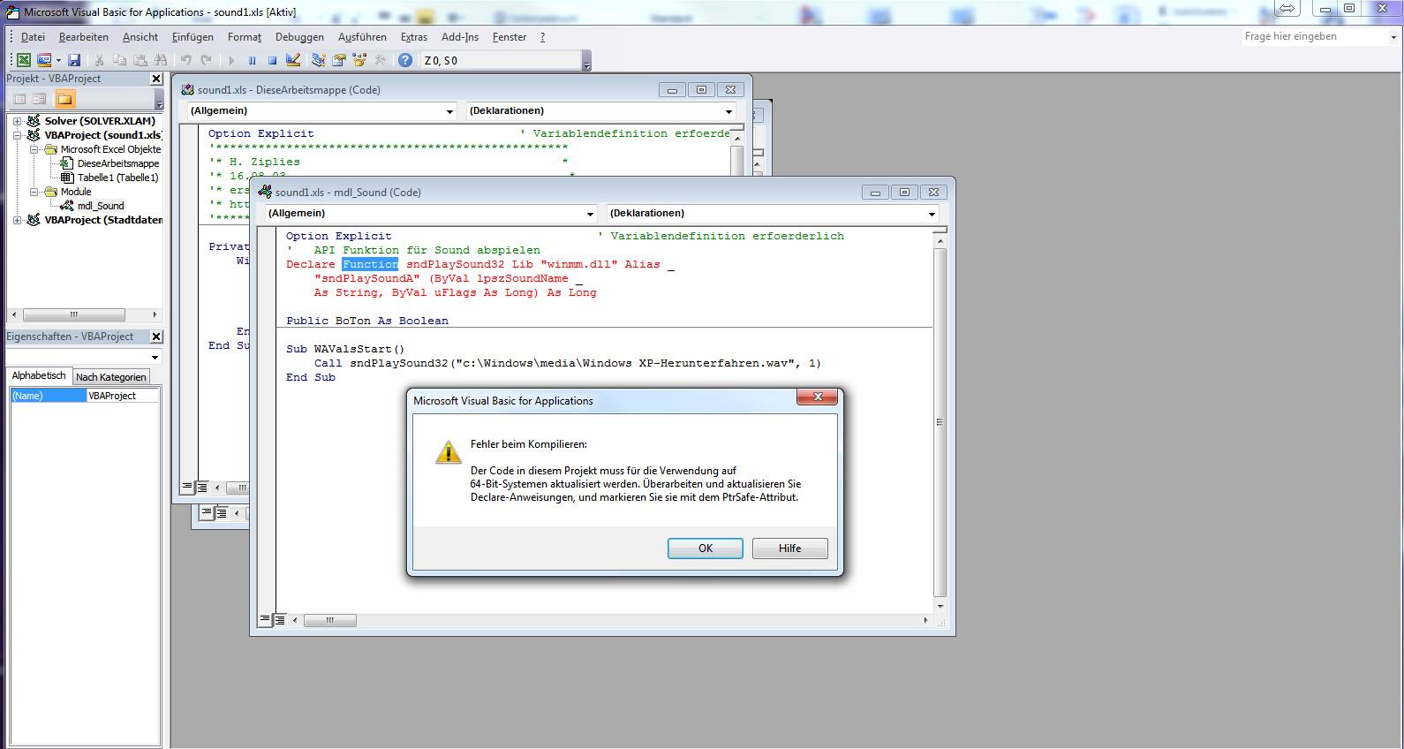Screen dimensions: 1404x749
Task: Open the Debuggen menu
Action: pyautogui.click(x=299, y=37)
